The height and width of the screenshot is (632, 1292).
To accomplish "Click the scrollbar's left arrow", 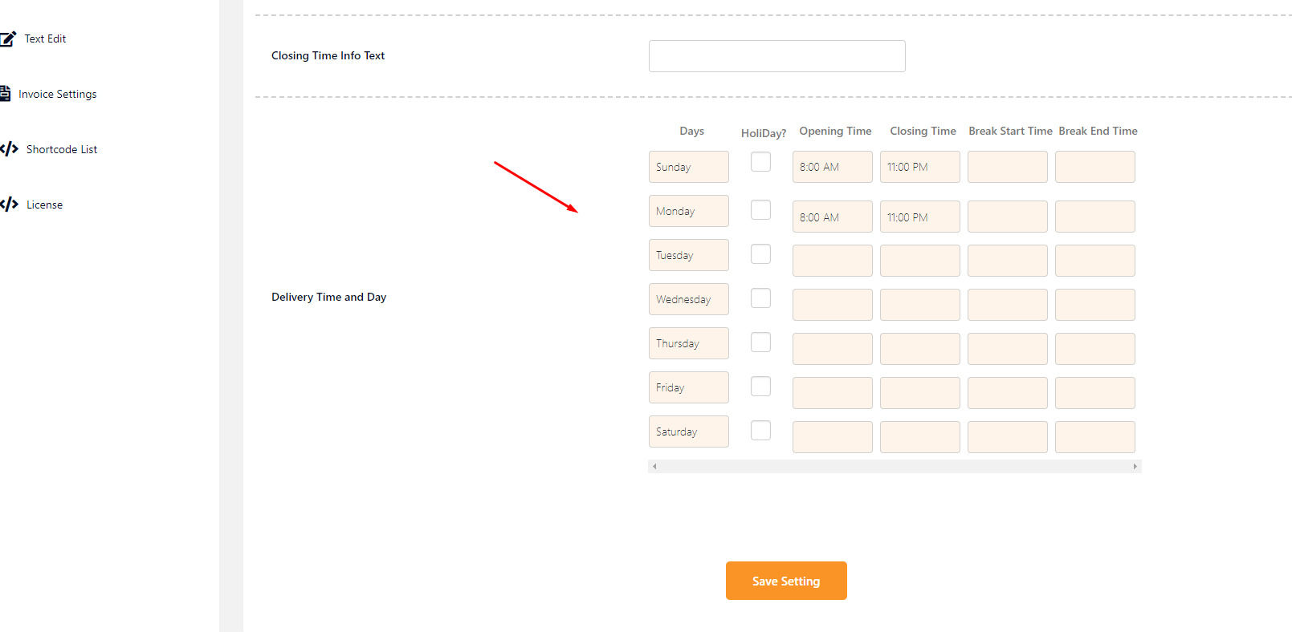I will click(654, 466).
